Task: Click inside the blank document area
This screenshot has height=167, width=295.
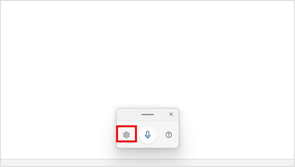Action: pyautogui.click(x=147, y=55)
